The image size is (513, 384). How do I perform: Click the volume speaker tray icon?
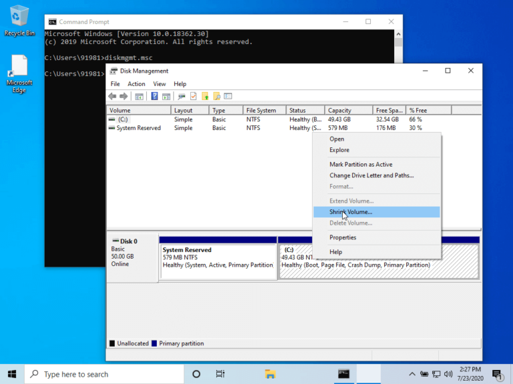tap(448, 374)
